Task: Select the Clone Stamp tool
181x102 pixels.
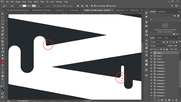Action: 3,41
